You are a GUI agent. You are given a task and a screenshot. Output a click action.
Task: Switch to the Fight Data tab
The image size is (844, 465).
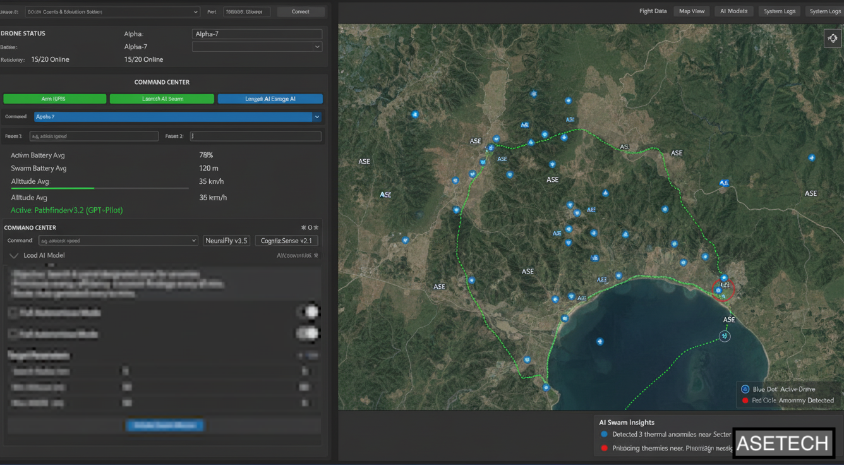pos(653,11)
